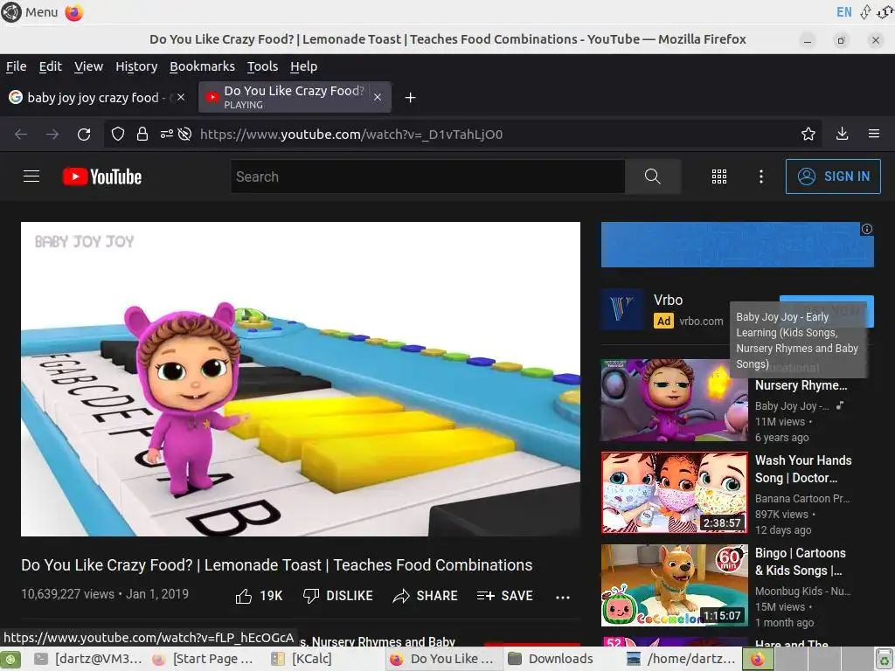The width and height of the screenshot is (895, 671).
Task: Click Bingo | Cartoons & Kids Songs title
Action: coord(801,562)
